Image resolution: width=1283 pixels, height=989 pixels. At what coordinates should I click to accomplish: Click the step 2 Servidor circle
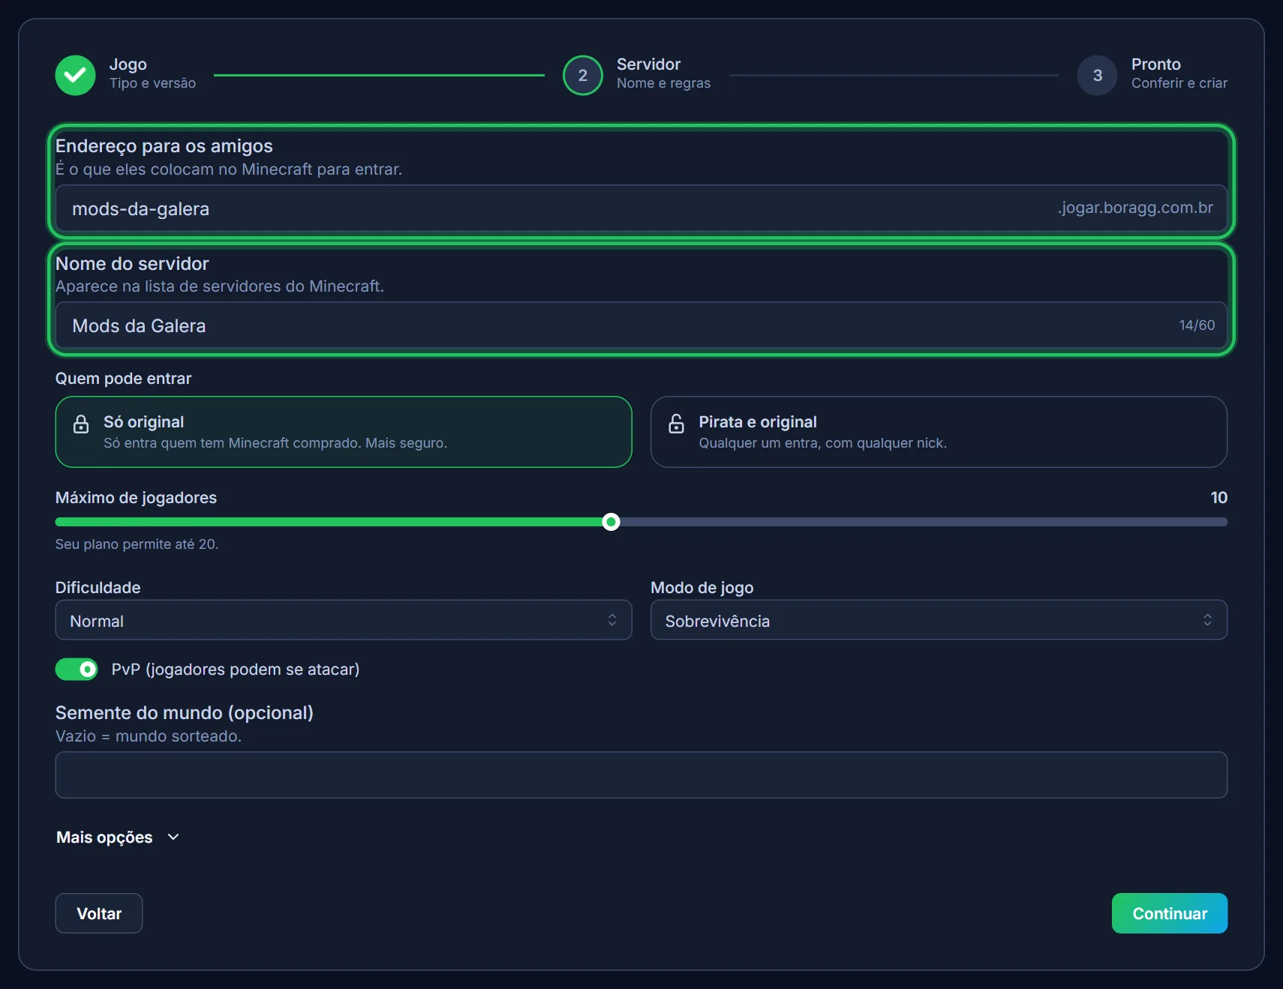pyautogui.click(x=582, y=75)
